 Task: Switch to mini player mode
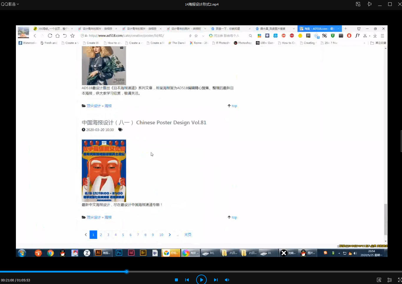358,4
